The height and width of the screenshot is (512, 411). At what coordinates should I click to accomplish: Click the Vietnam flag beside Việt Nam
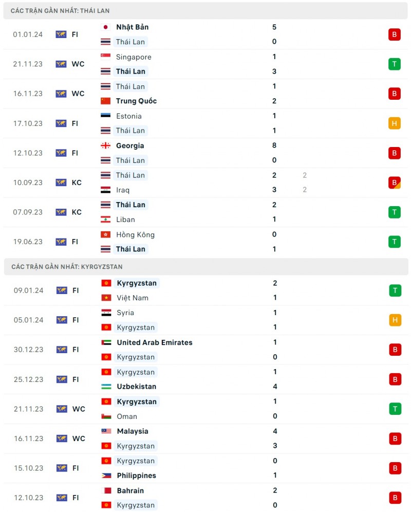(x=106, y=298)
